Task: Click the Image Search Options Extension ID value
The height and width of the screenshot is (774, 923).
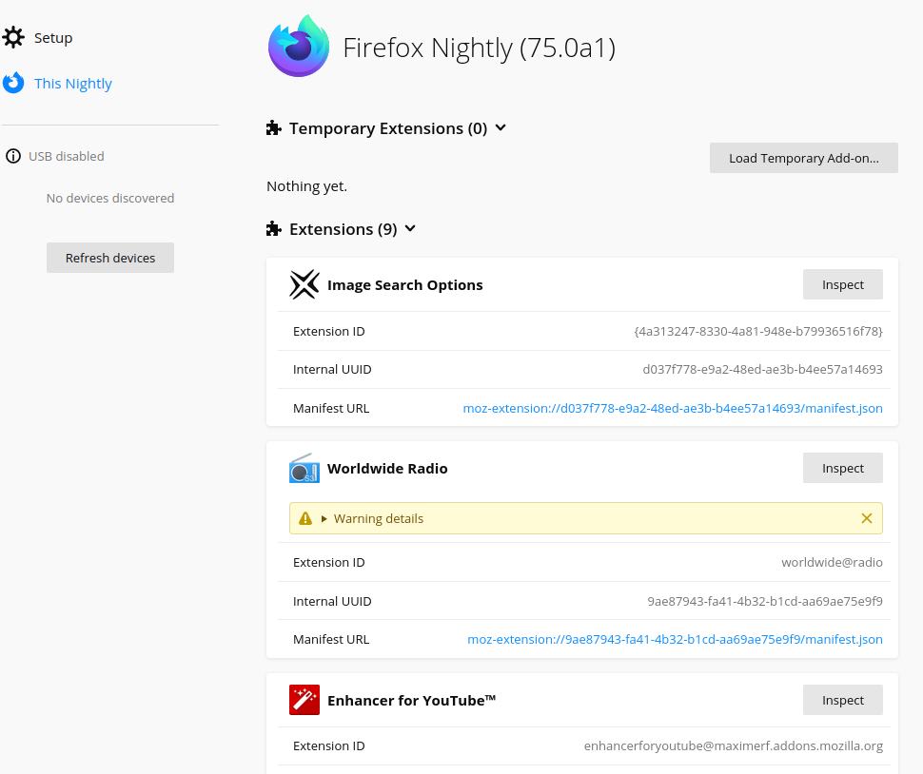Action: coord(758,331)
